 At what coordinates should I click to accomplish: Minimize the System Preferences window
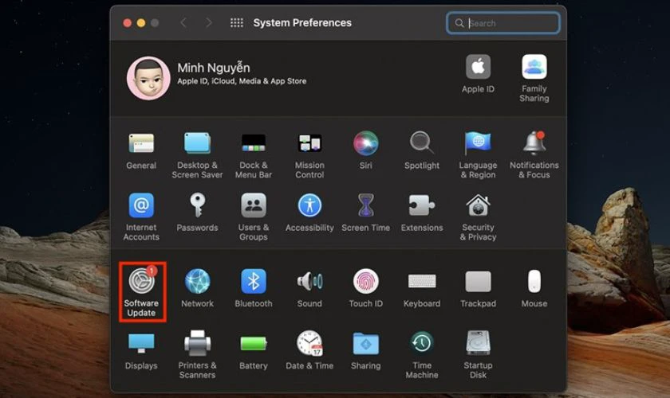[140, 23]
